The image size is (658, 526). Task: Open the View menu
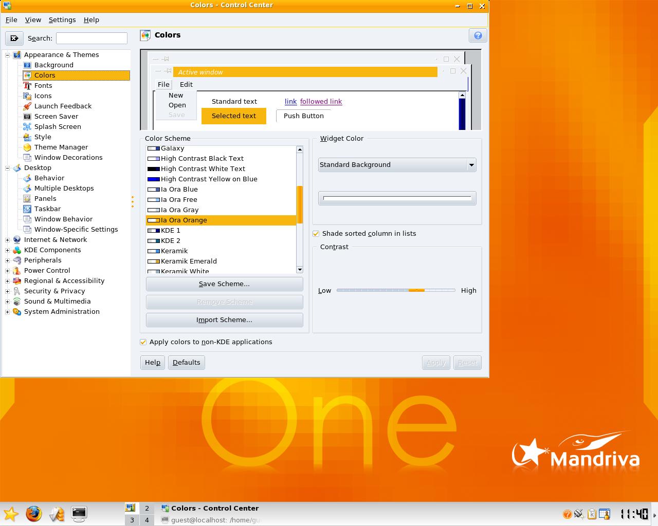pos(33,20)
